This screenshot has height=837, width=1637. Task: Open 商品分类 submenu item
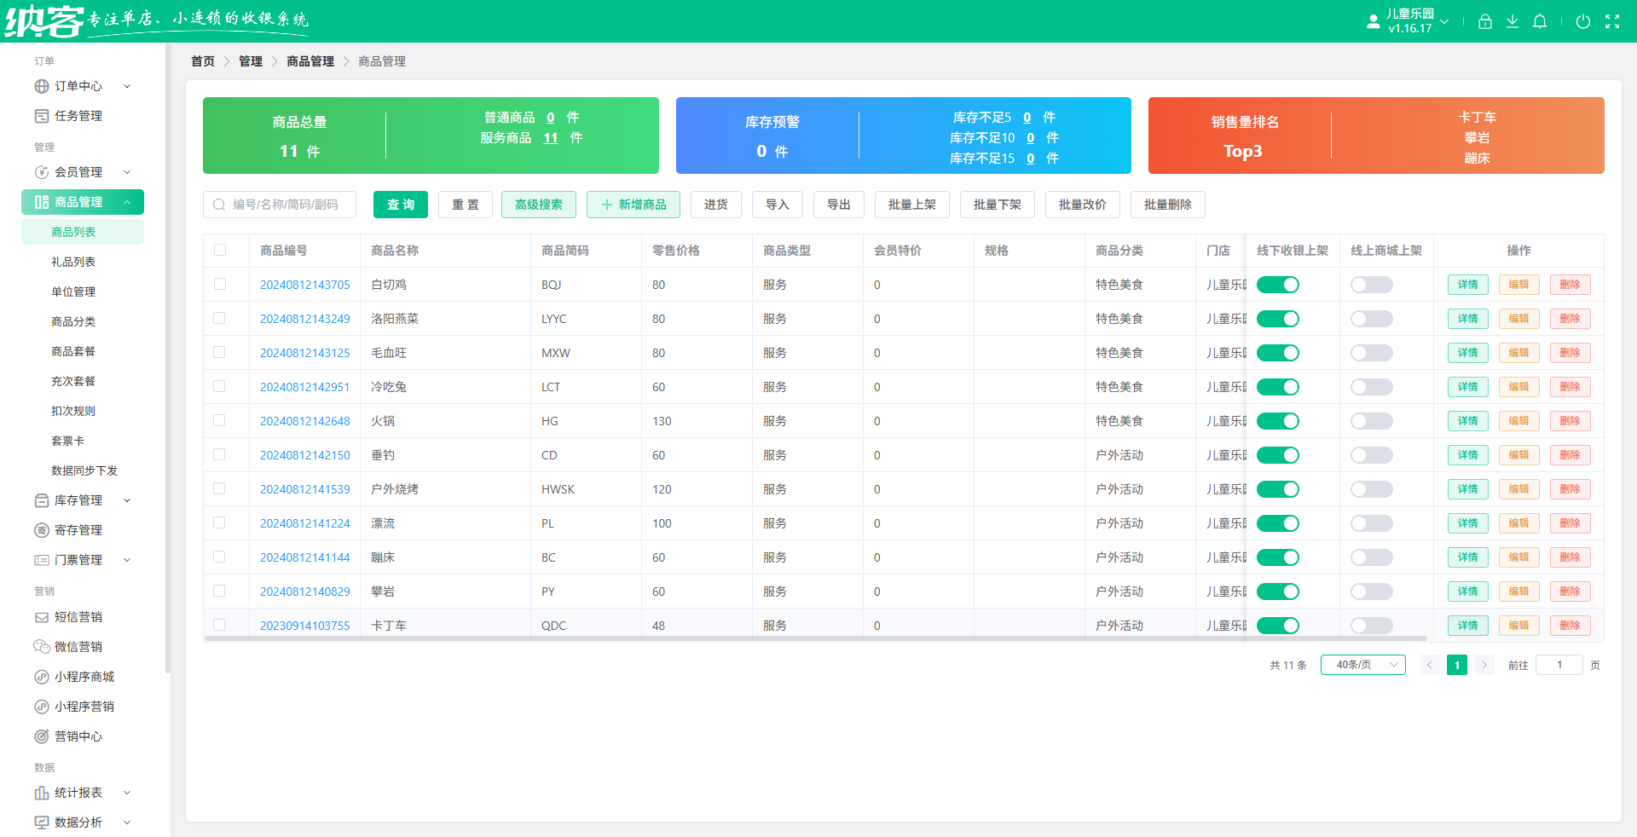(73, 321)
